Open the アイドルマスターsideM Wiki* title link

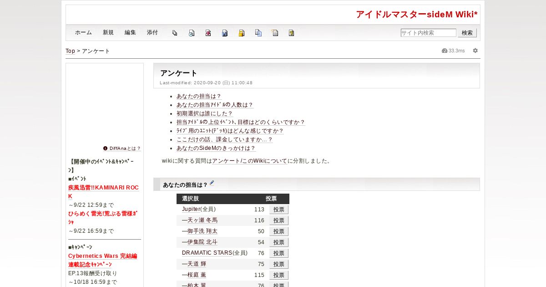[x=417, y=15]
